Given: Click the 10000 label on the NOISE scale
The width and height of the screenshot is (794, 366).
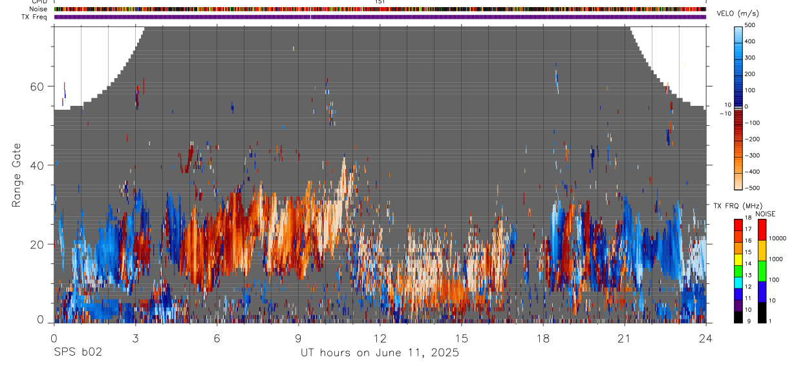Looking at the screenshot, I should tap(777, 239).
